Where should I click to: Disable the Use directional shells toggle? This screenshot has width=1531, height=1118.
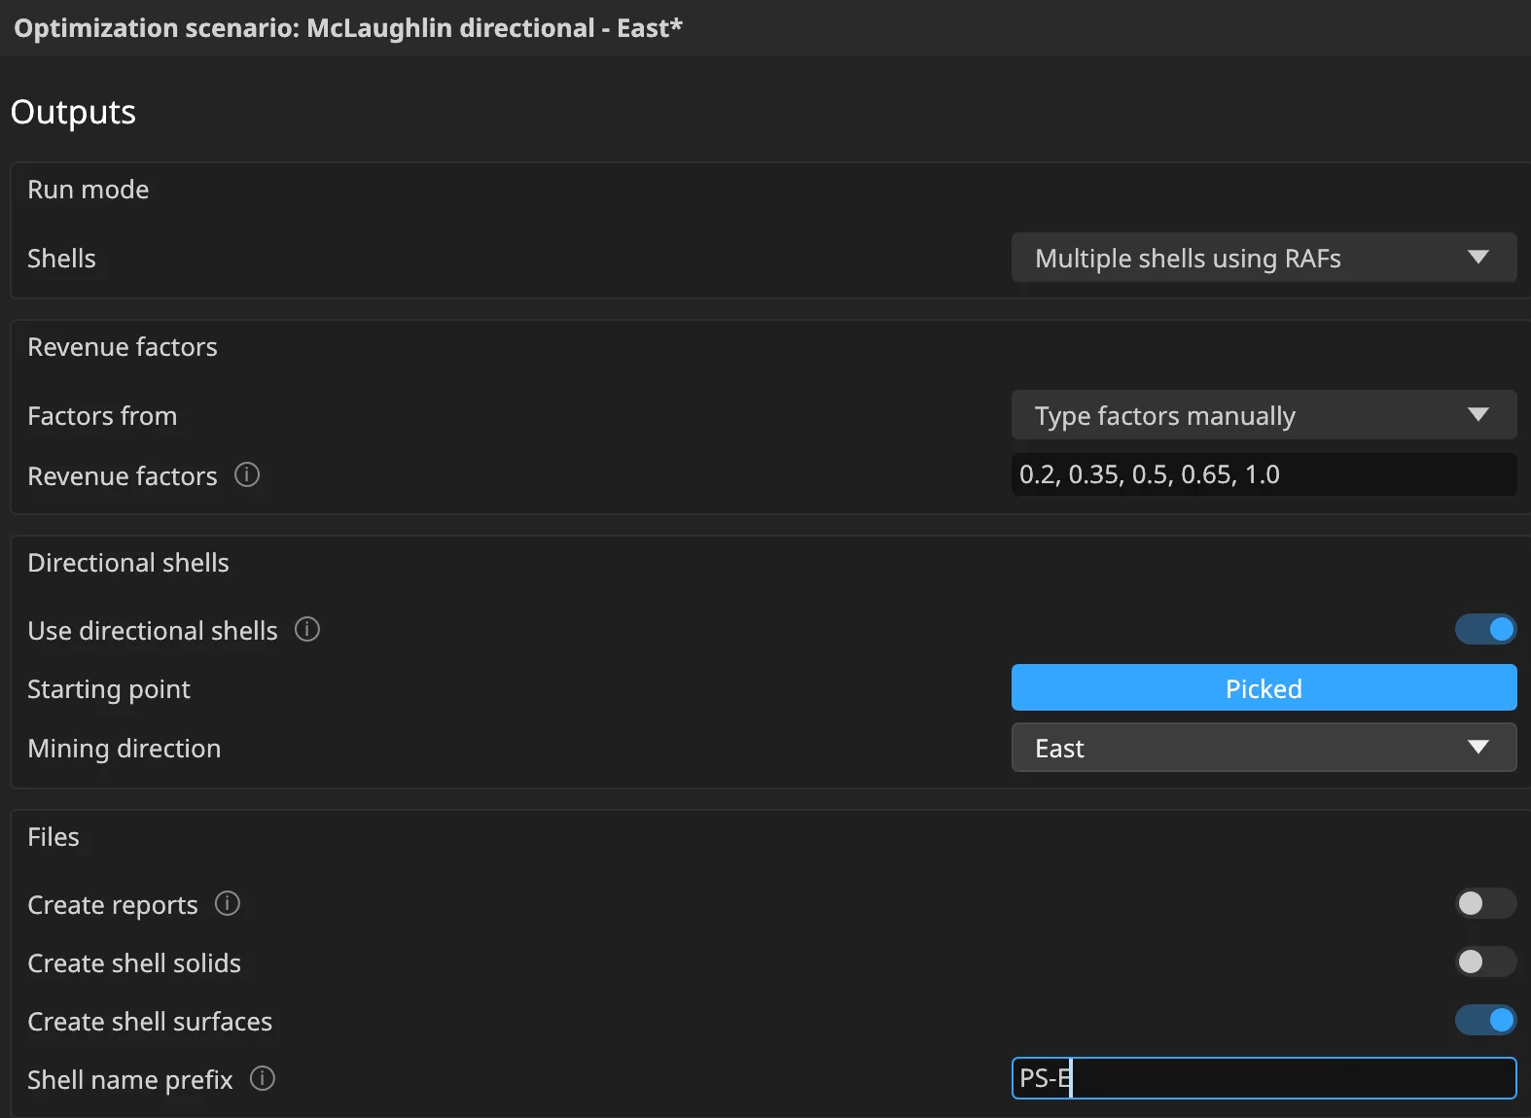coord(1485,629)
